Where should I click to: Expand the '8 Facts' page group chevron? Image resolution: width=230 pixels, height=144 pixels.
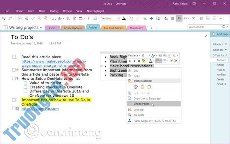(226, 44)
